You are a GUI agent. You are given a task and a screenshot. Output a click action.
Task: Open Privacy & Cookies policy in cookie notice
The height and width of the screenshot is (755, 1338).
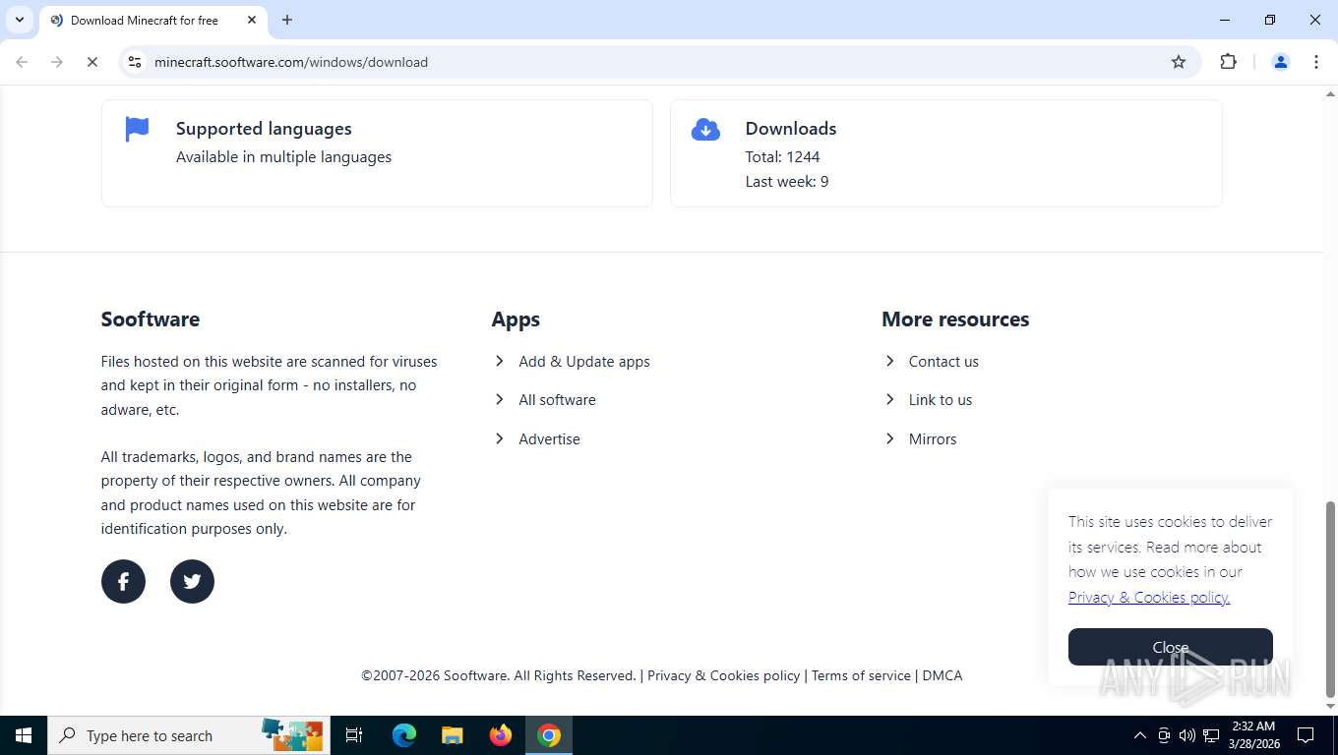coord(1149,597)
